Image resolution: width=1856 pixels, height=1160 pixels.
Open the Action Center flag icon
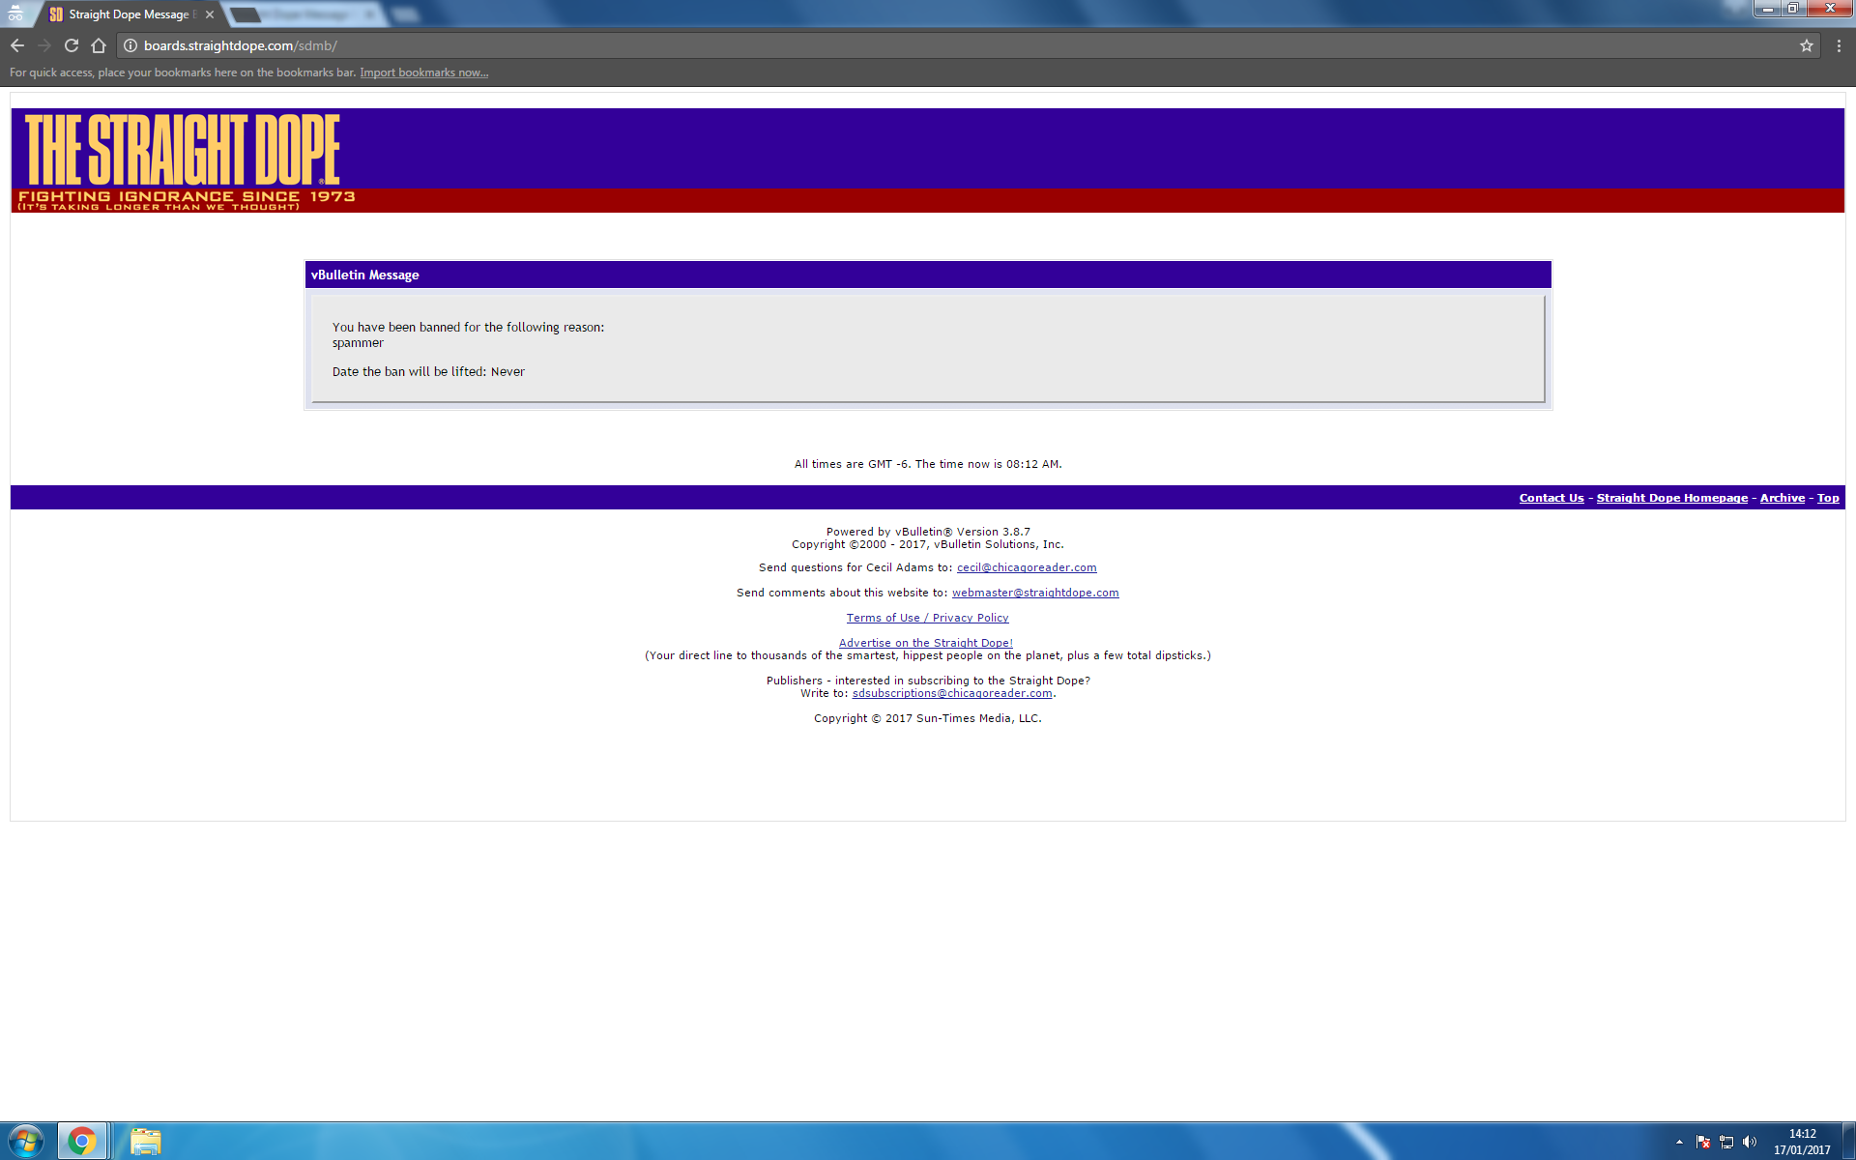pyautogui.click(x=1703, y=1141)
